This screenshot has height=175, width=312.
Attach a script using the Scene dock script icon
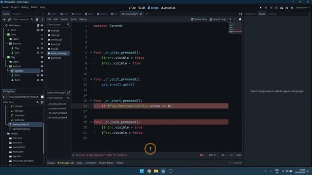37,19
